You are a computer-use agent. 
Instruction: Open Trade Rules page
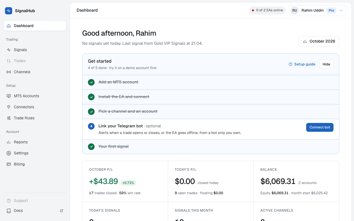click(x=35, y=118)
